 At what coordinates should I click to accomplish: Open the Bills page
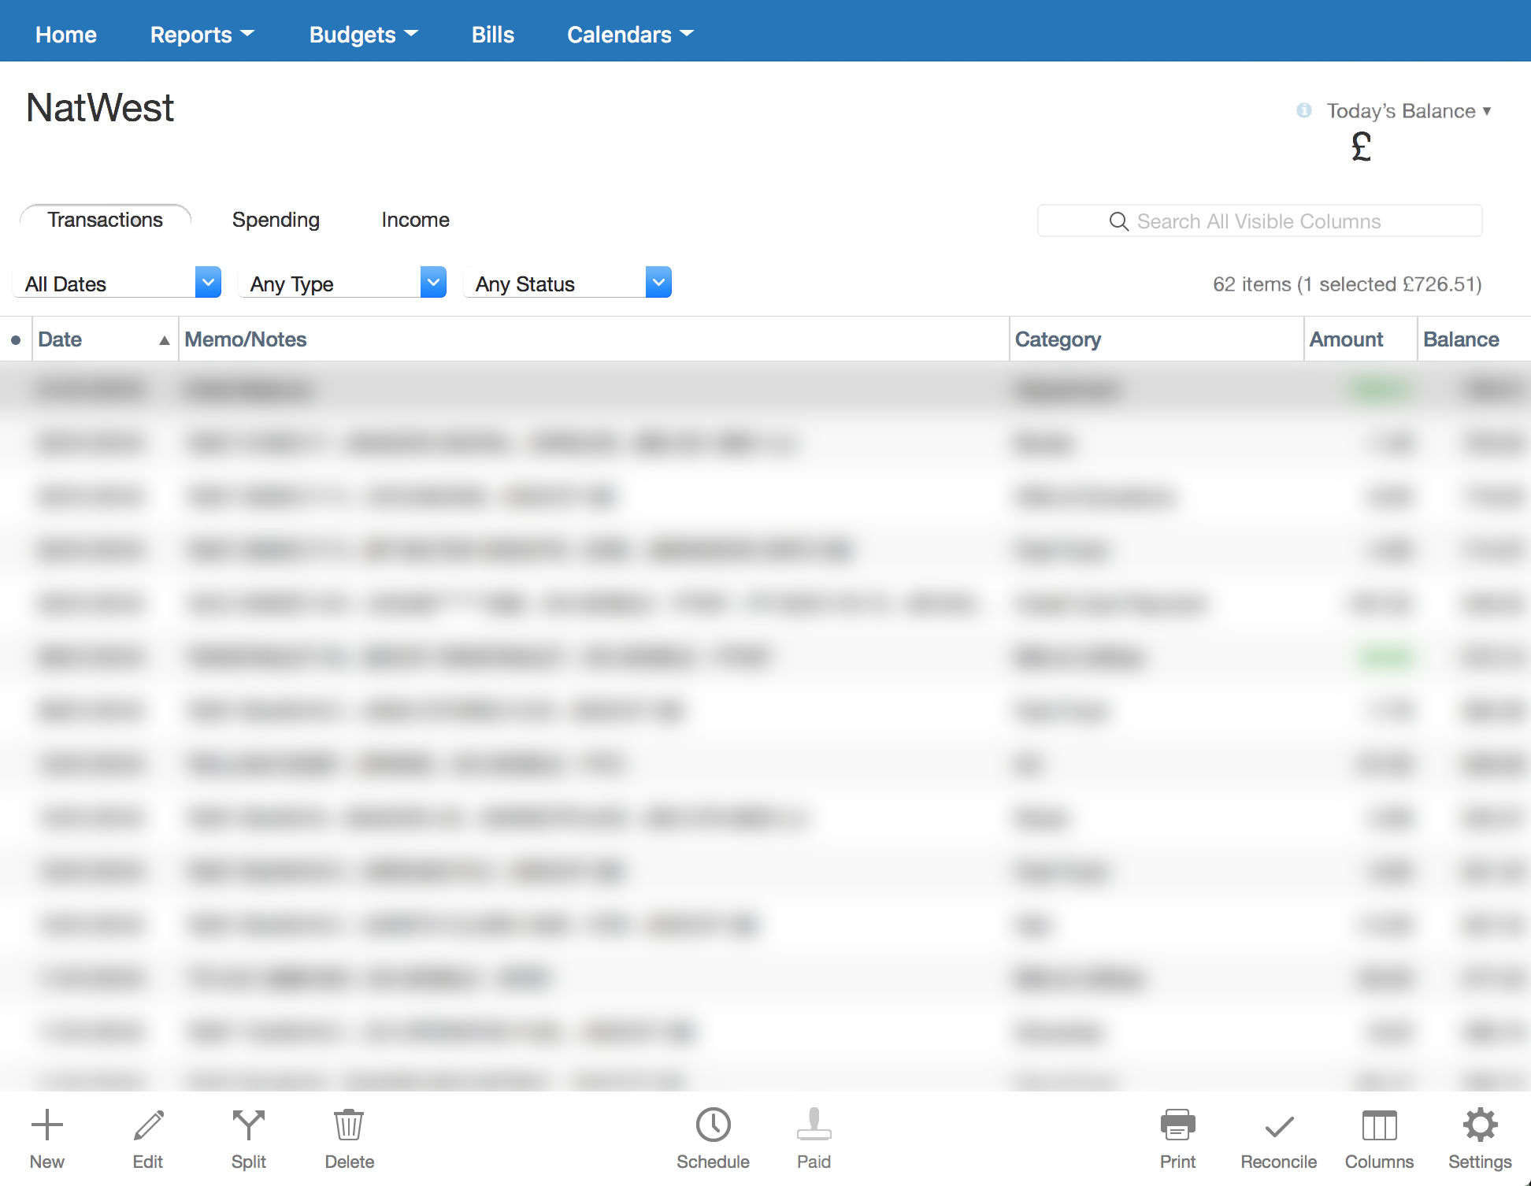[x=493, y=35]
